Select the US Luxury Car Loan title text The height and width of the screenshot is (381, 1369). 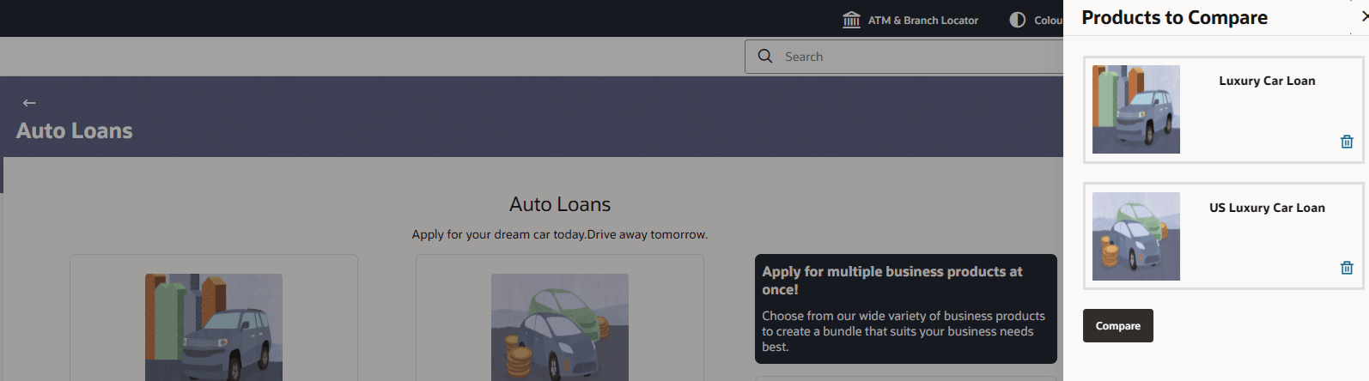[1267, 208]
